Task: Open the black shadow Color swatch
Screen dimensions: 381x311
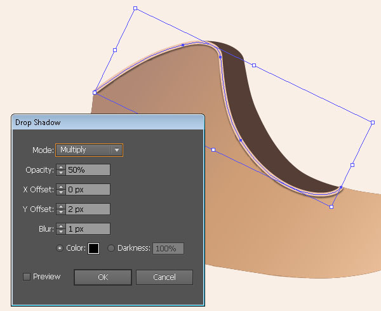Action: tap(93, 248)
